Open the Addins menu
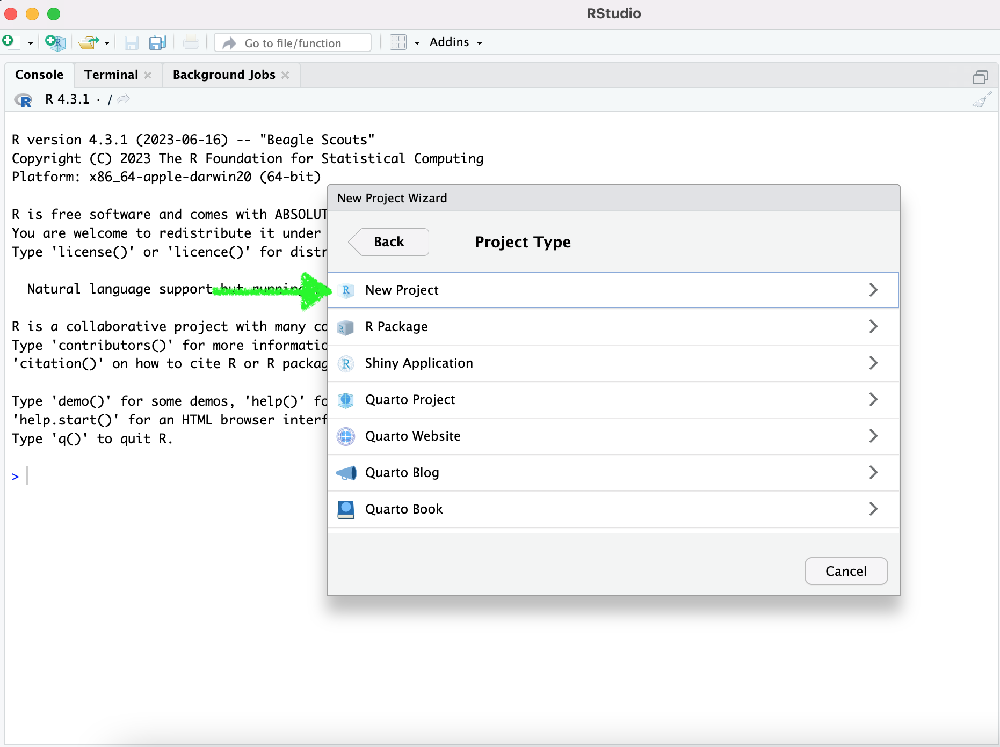 click(x=456, y=42)
